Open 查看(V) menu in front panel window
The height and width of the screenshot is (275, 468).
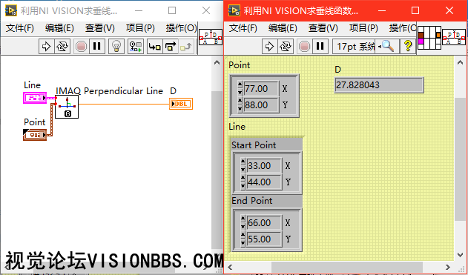click(x=323, y=28)
